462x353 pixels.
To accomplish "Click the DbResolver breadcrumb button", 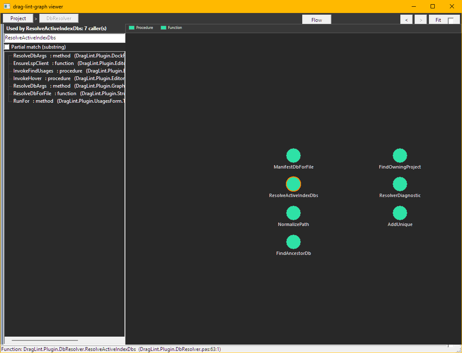I will point(59,18).
